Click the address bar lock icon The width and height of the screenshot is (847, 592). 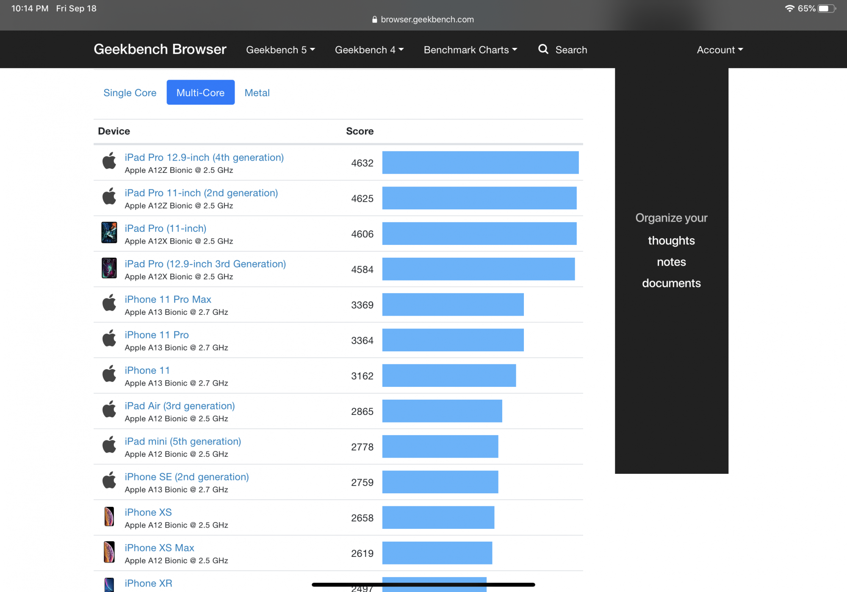(374, 19)
